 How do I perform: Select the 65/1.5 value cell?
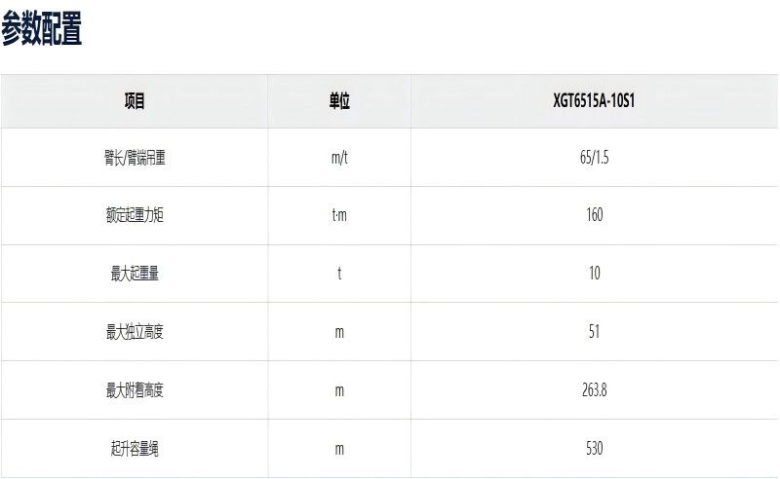(594, 158)
